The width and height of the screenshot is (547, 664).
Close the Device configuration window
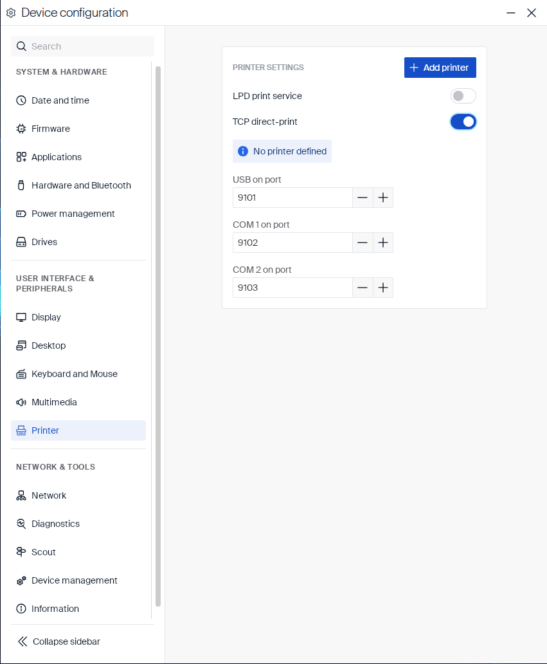[532, 13]
